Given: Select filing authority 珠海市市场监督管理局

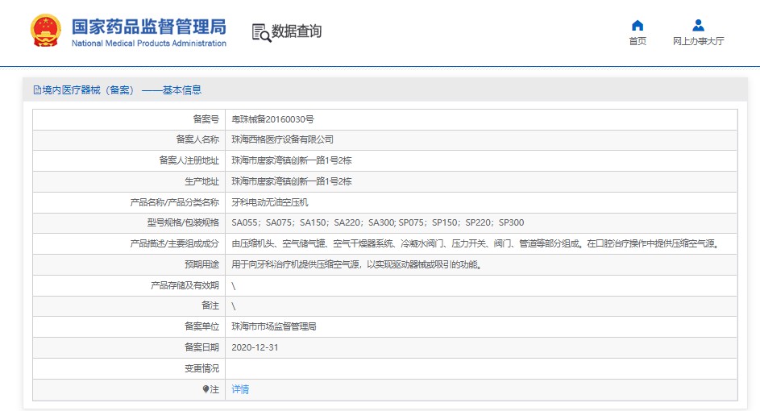Looking at the screenshot, I should tap(274, 326).
